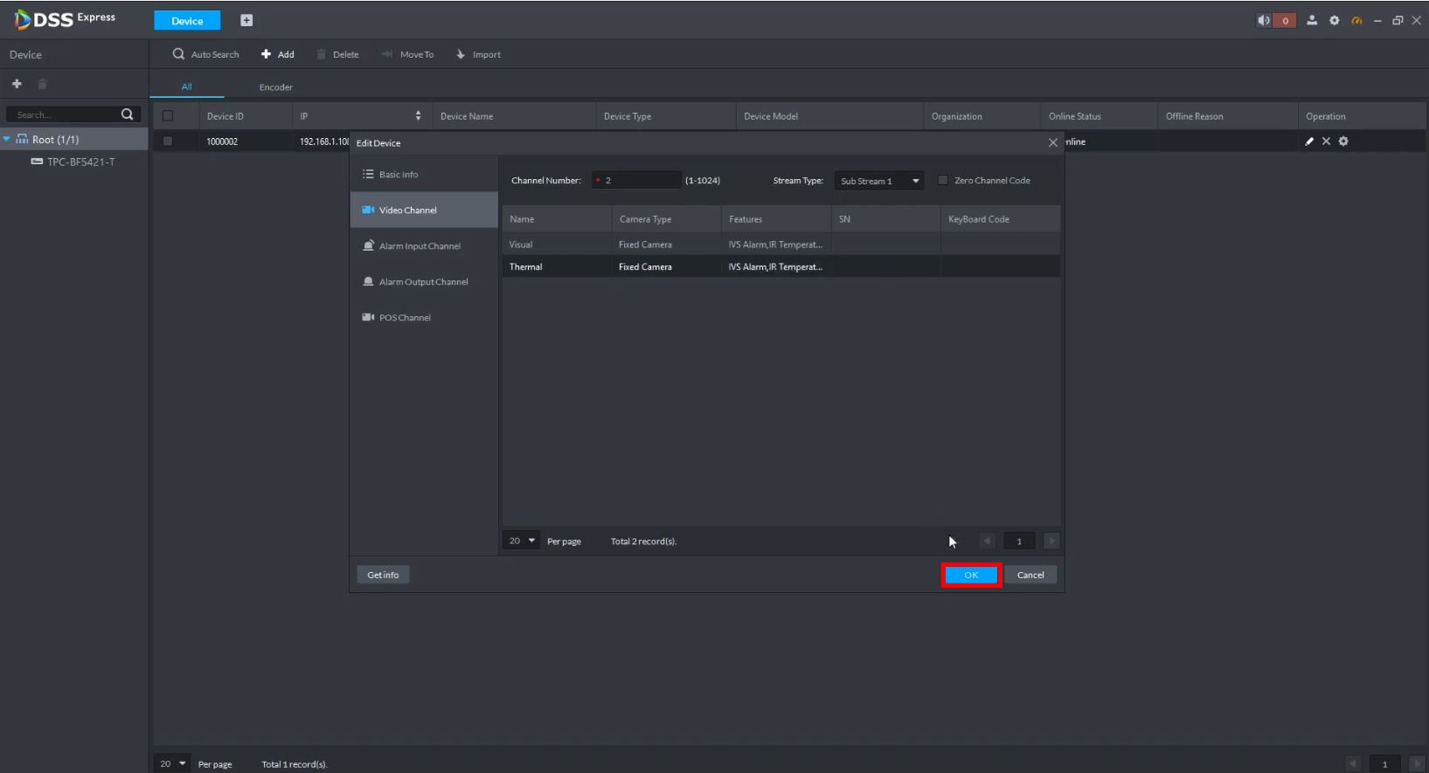Viewport: 1429px width, 773px height.
Task: Click the add organization plus icon in sidebar
Action: [x=17, y=84]
